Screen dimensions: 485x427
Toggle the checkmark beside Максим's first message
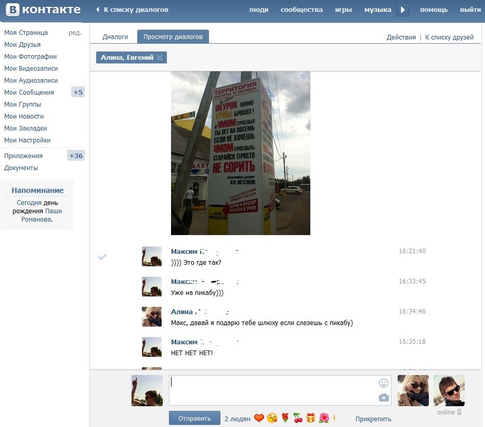(102, 257)
